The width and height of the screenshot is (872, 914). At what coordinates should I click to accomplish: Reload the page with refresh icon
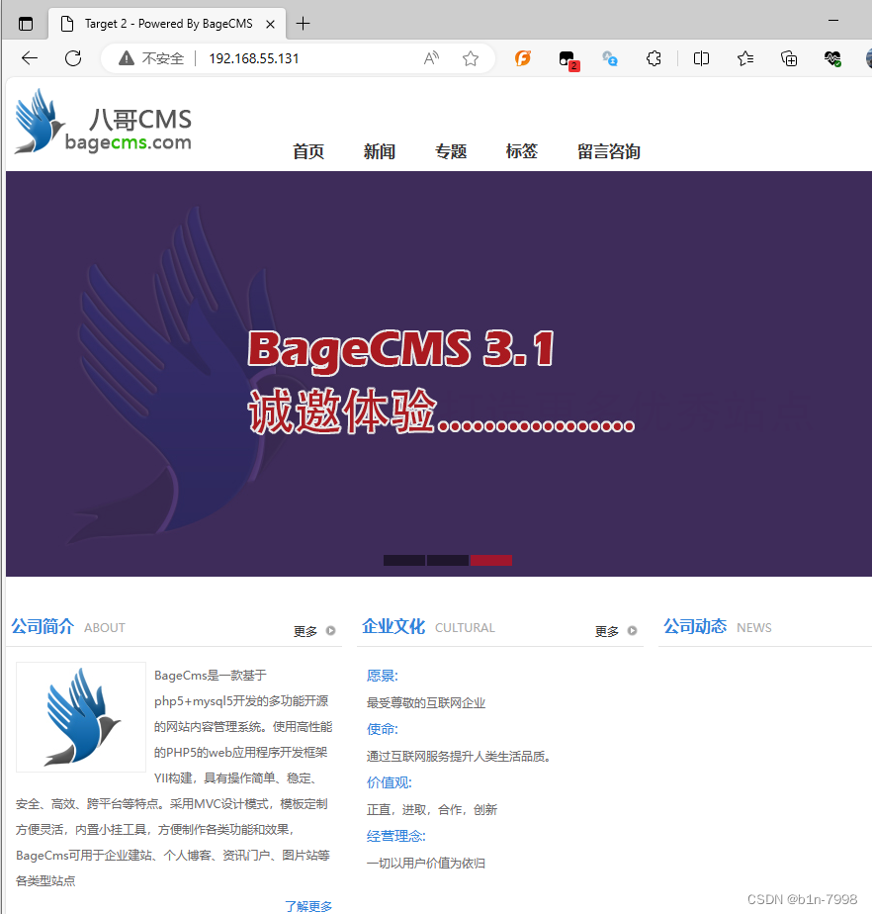click(73, 58)
